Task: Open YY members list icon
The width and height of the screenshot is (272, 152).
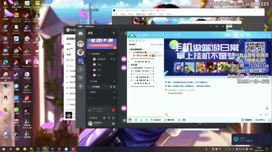Action: point(130,41)
